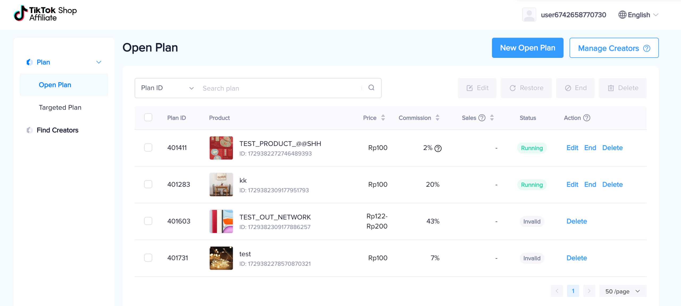The image size is (681, 306).
Task: Select the checkbox for plan 401283
Action: (x=148, y=184)
